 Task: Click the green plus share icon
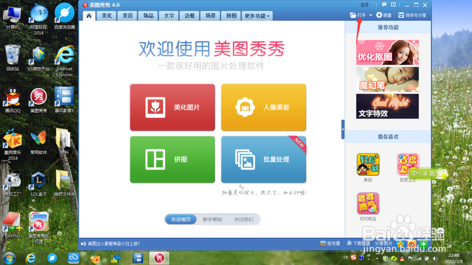coord(423,244)
